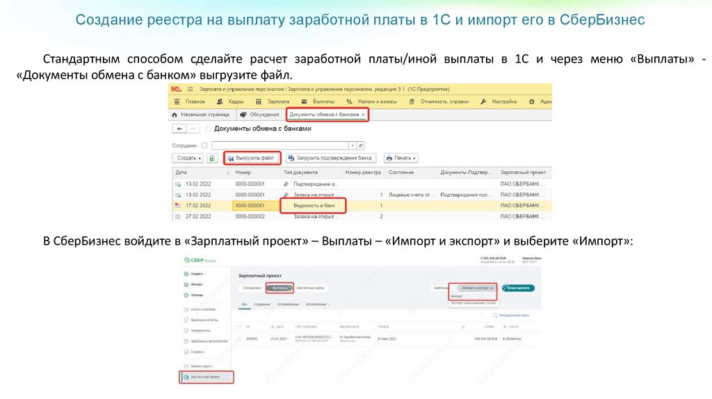Switch to the Обсуждения tab
712x399 pixels.
[x=259, y=115]
